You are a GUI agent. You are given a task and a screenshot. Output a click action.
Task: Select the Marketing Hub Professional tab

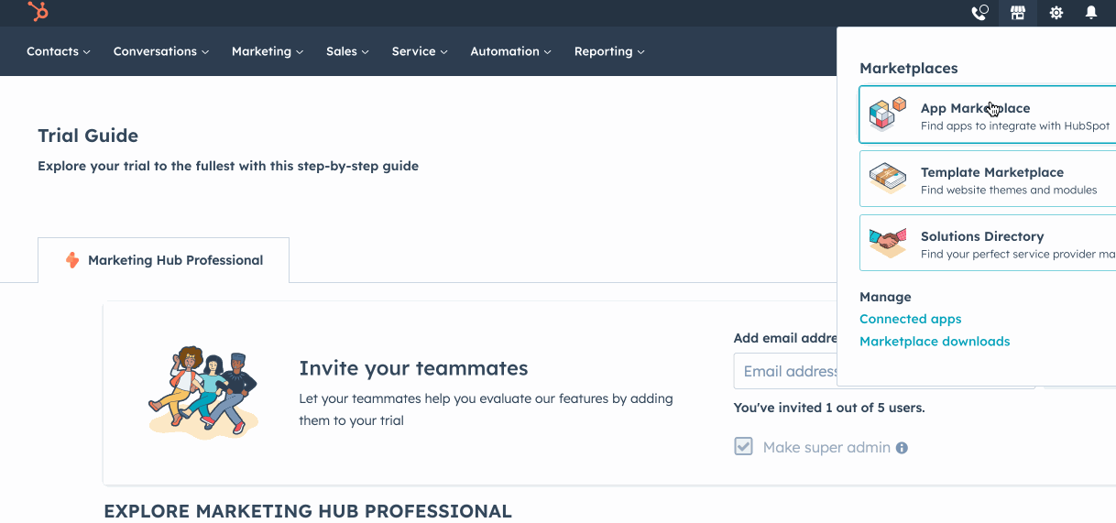pyautogui.click(x=163, y=260)
